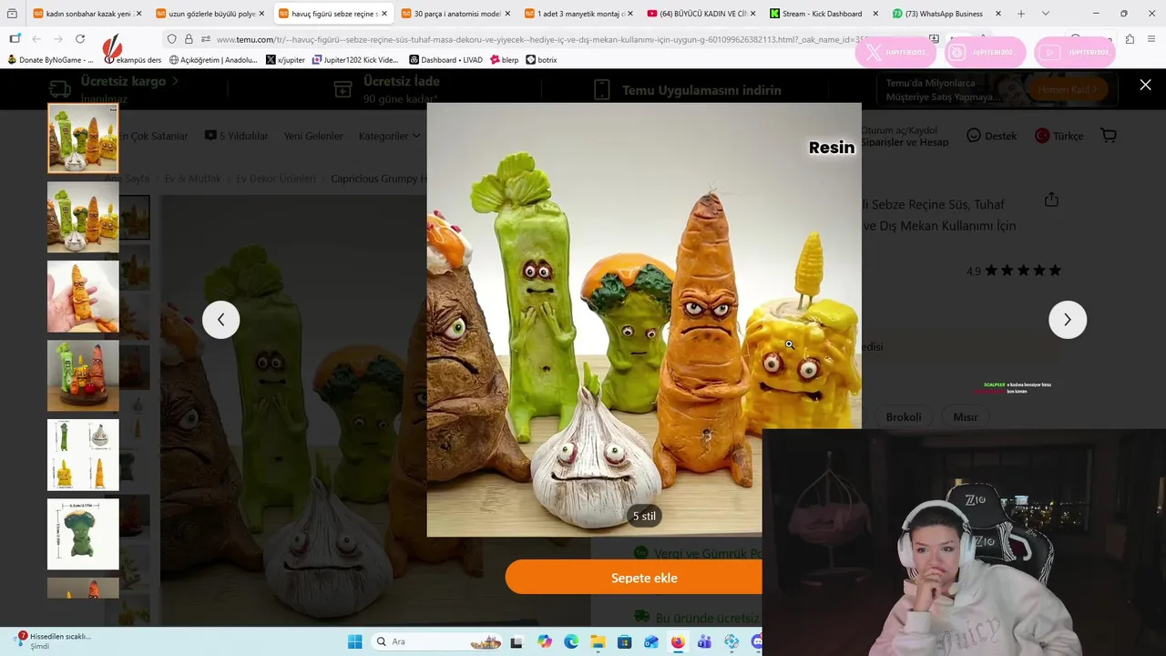1166x656 pixels.
Task: Show the previous product image
Action: [x=220, y=320]
